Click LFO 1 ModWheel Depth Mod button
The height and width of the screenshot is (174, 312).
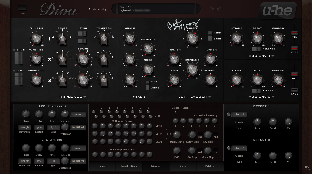tap(78, 127)
